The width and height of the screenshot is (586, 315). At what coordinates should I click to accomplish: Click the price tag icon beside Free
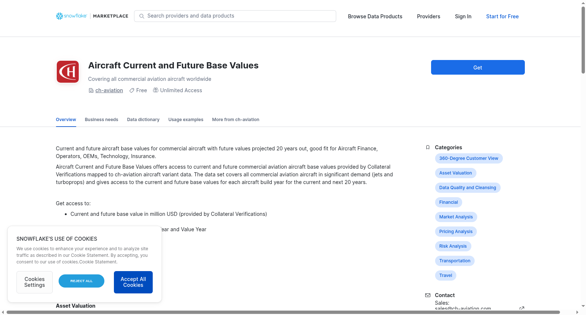(132, 90)
